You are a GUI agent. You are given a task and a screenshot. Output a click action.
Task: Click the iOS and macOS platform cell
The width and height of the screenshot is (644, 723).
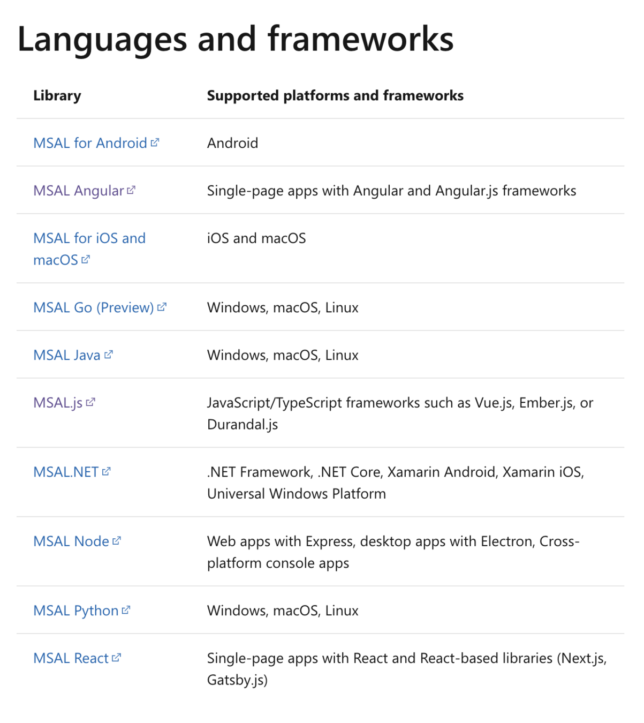(256, 238)
